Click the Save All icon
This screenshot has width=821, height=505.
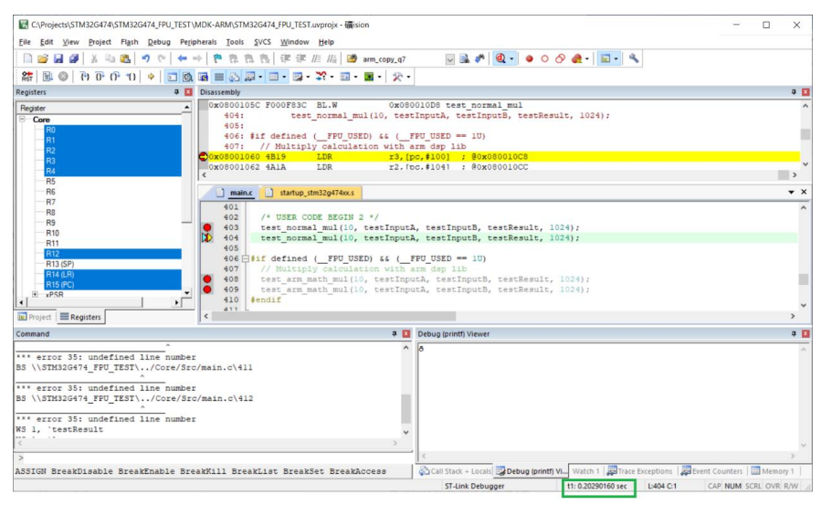tap(74, 58)
